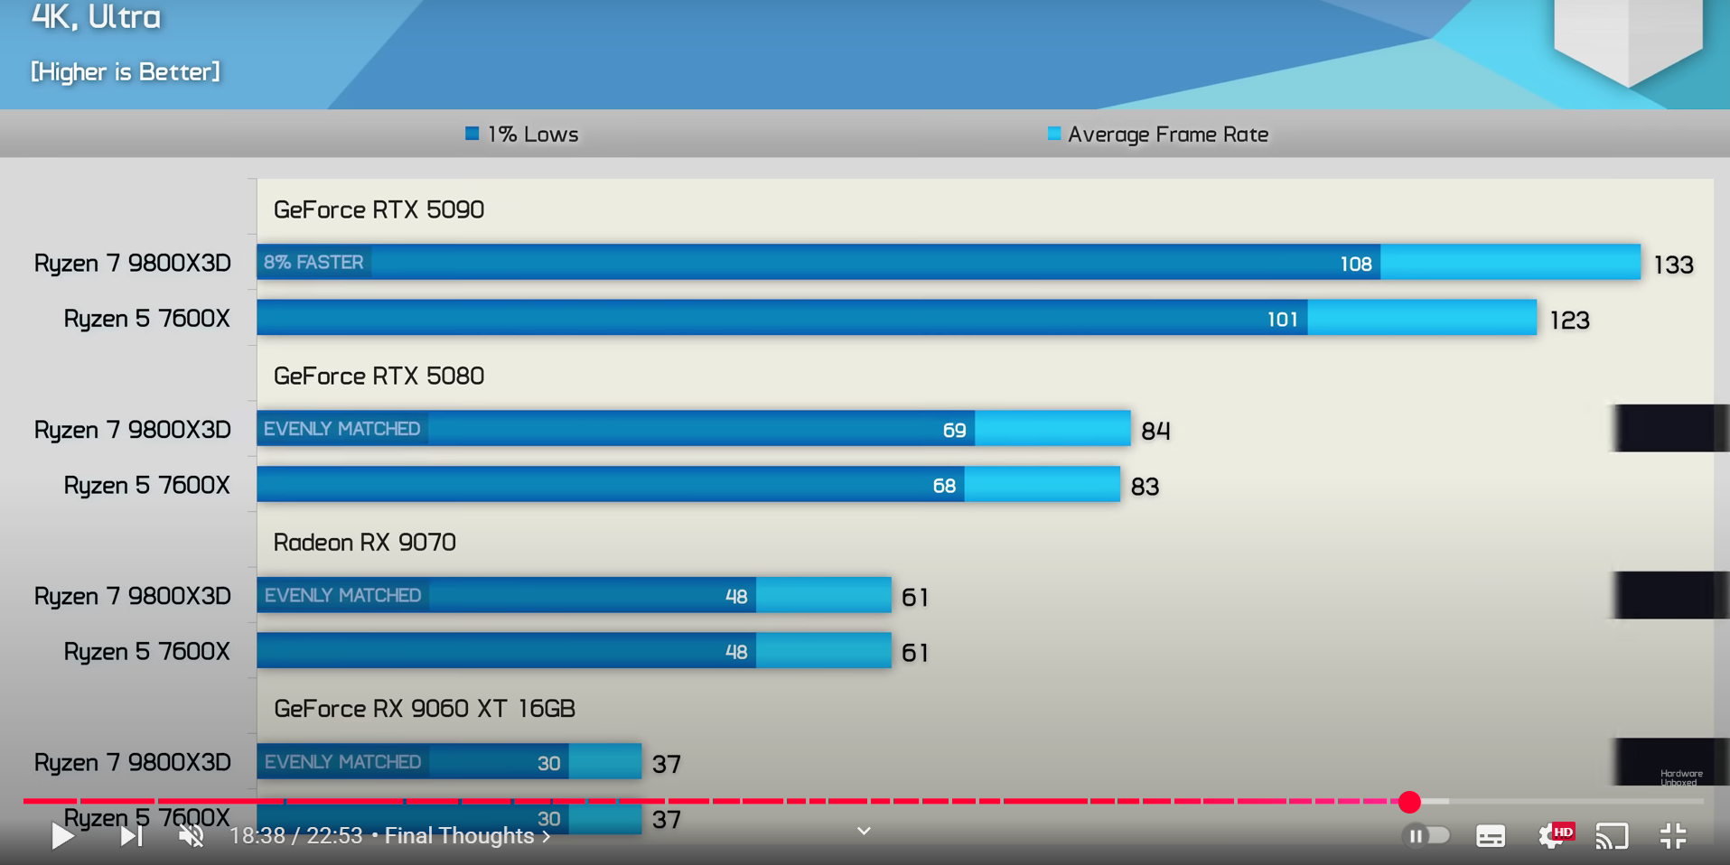Image resolution: width=1730 pixels, height=865 pixels.
Task: Click the 1% low value "68"
Action: 944,486
